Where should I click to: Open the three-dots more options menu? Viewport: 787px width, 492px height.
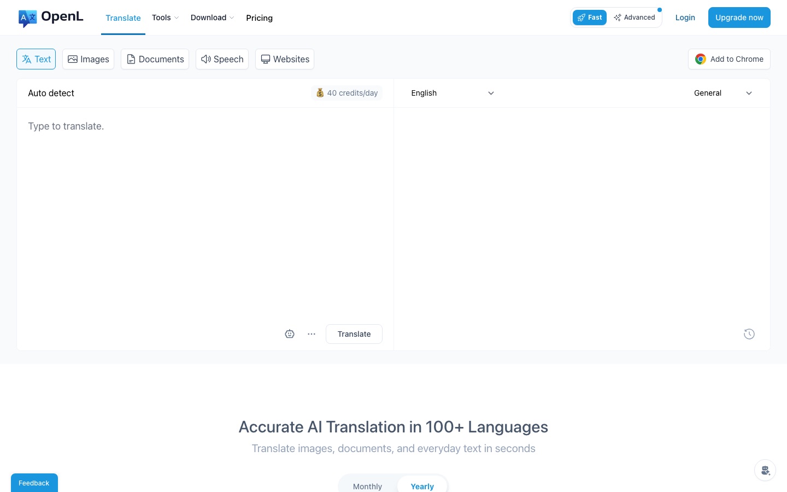tap(312, 334)
